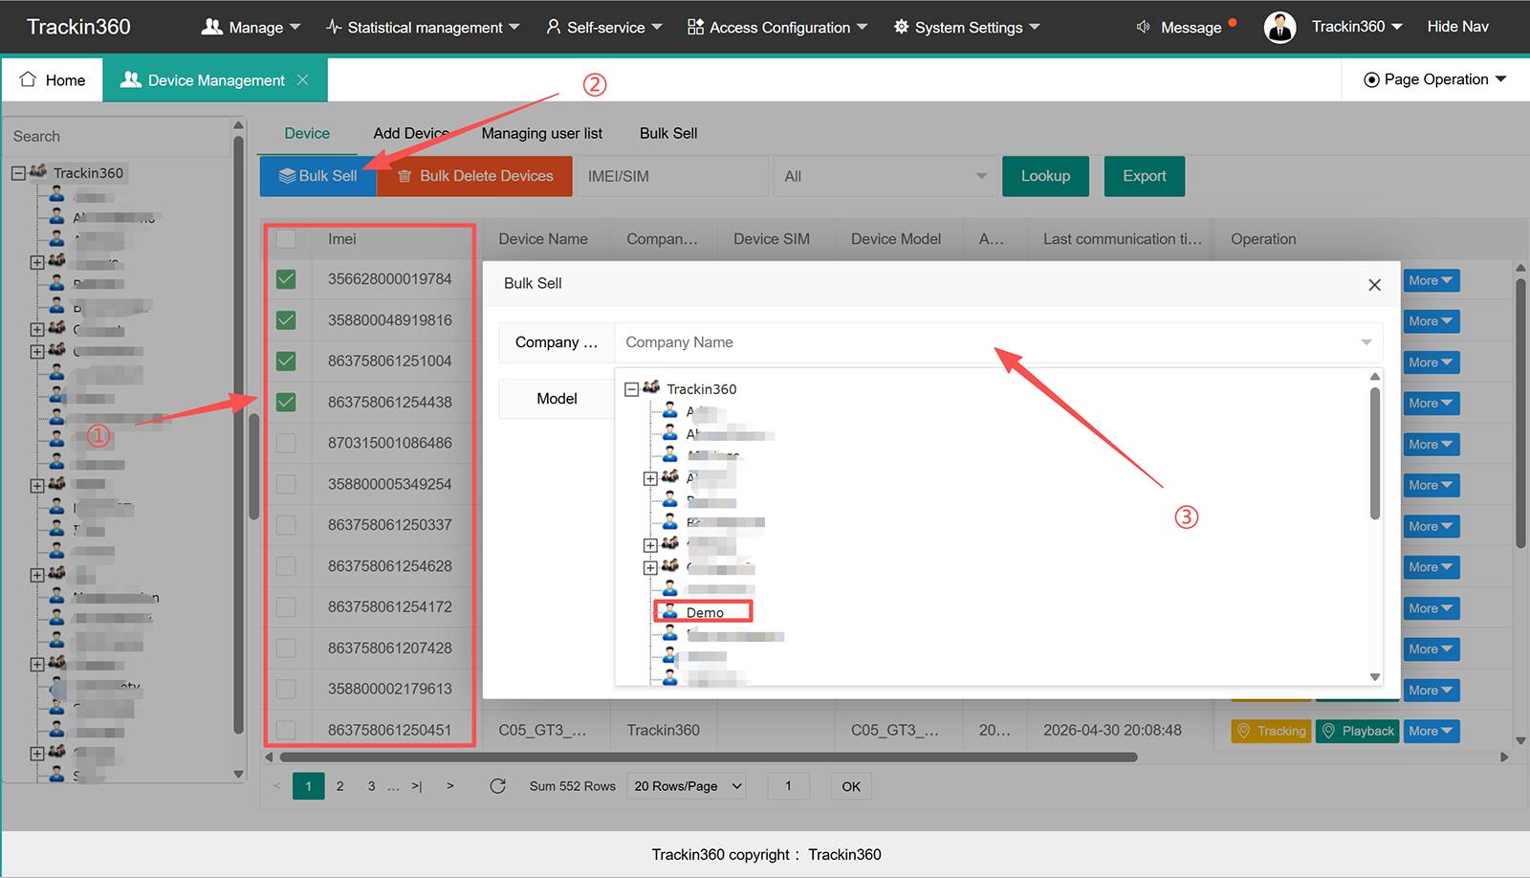Open the 20 Rows/Page selector
Screen dimensions: 1530x878
688,786
